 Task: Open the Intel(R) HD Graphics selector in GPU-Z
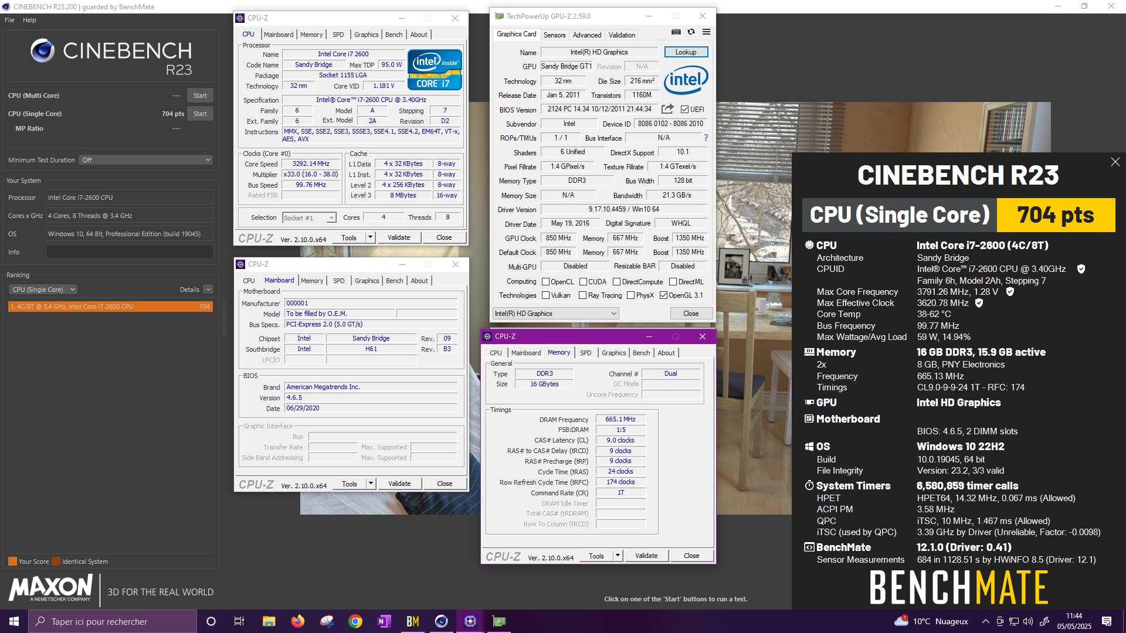[555, 314]
